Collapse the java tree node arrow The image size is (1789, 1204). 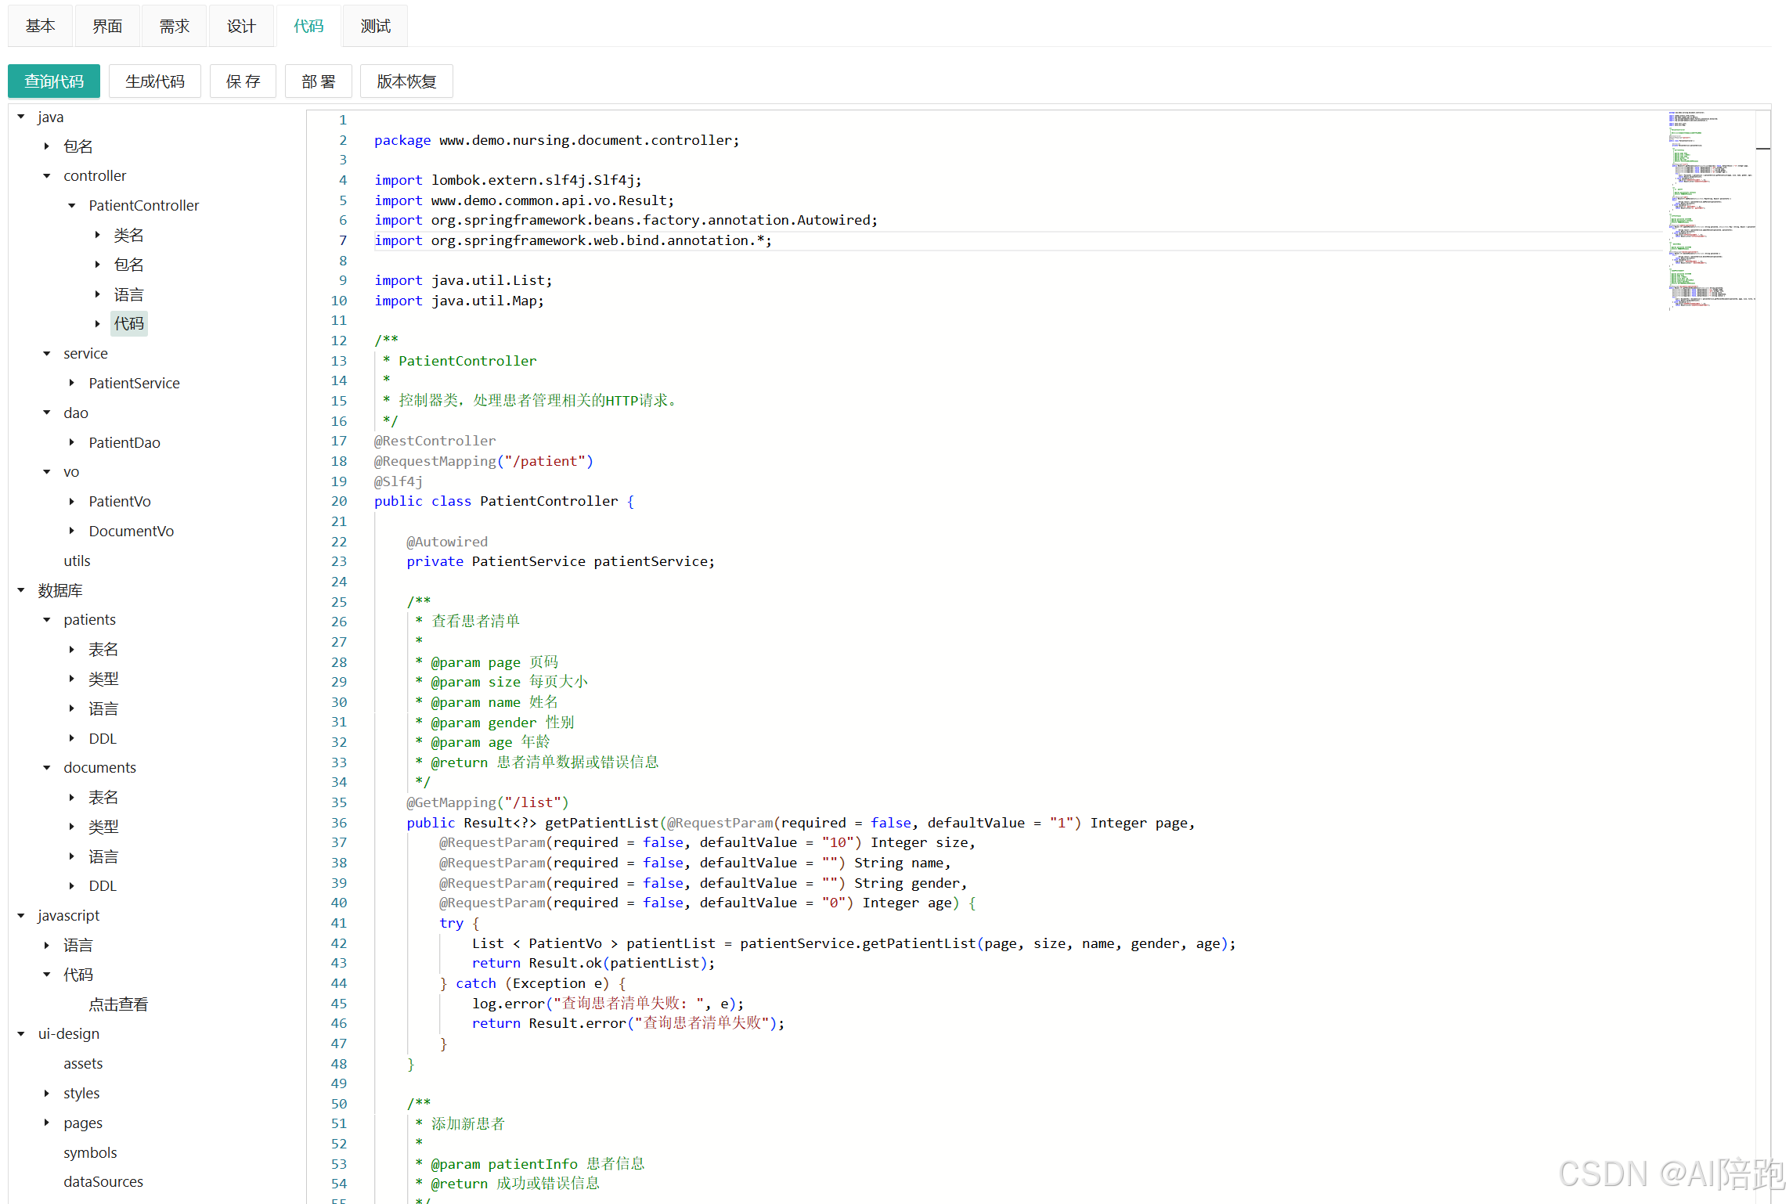click(21, 117)
